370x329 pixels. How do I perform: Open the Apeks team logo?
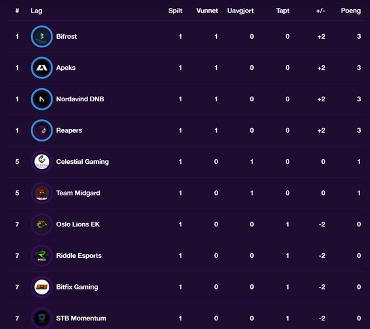click(x=42, y=68)
